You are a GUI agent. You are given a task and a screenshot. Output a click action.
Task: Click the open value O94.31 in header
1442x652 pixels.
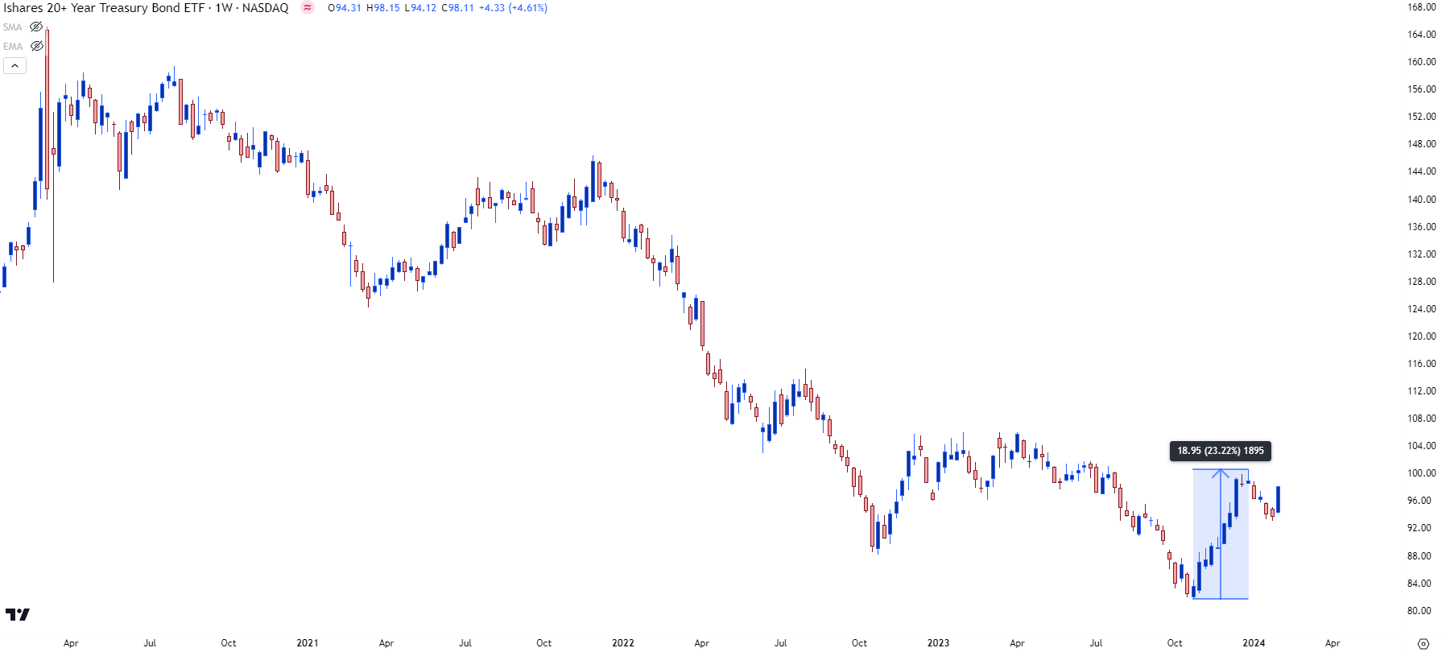coord(345,8)
